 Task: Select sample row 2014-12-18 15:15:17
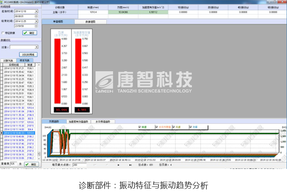(x=19, y=104)
